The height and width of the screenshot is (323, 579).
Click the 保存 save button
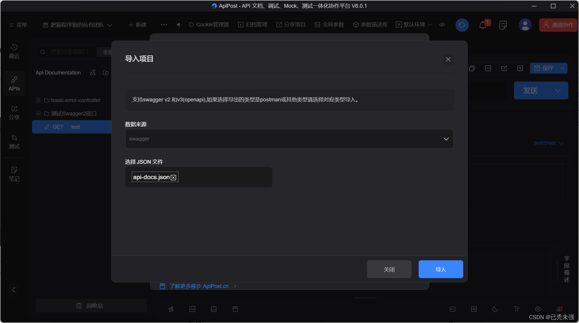pyautogui.click(x=544, y=68)
